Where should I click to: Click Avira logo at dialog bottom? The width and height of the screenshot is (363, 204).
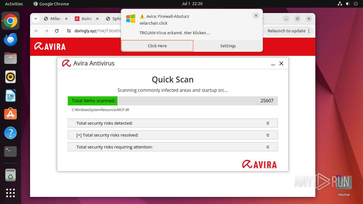click(259, 164)
